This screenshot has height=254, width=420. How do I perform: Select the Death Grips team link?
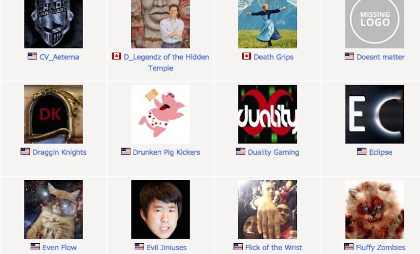tap(273, 57)
